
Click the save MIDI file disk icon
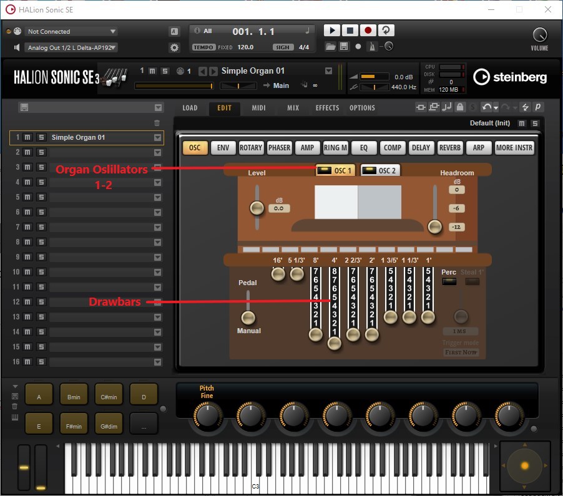point(344,46)
